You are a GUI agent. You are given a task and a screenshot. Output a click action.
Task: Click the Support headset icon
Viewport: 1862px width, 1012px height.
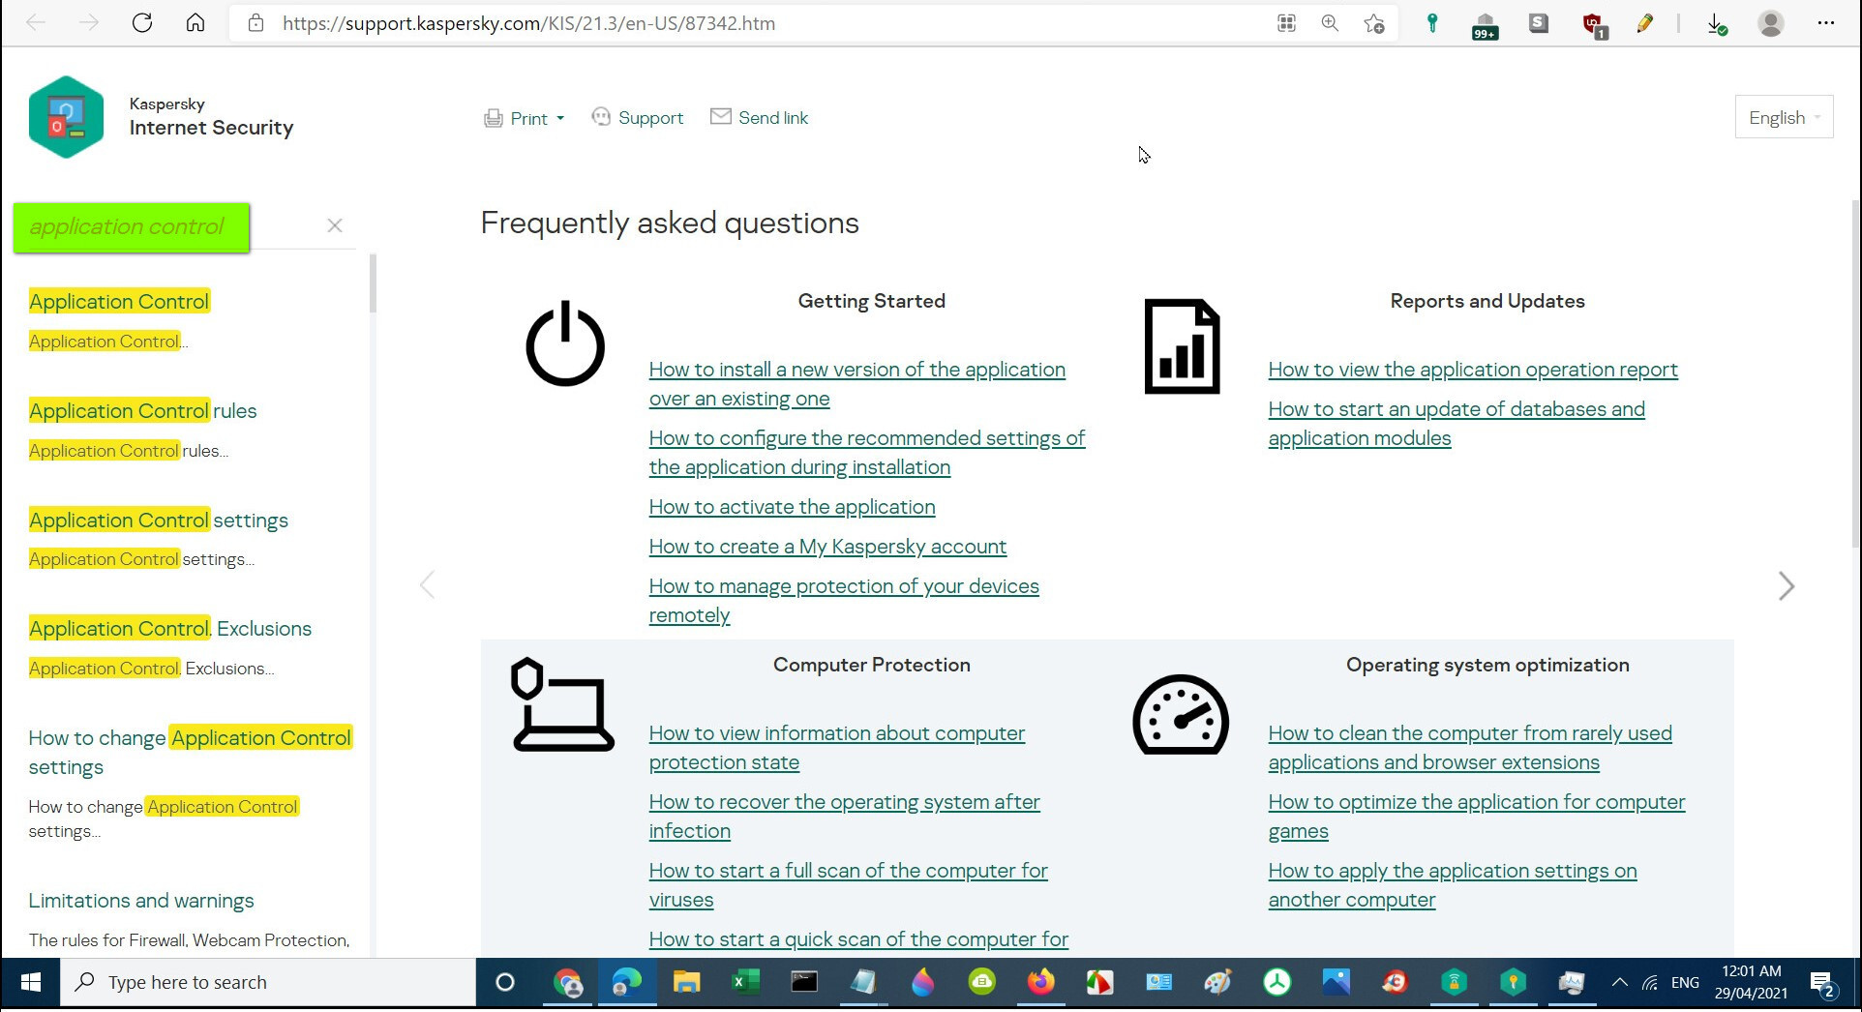click(601, 117)
